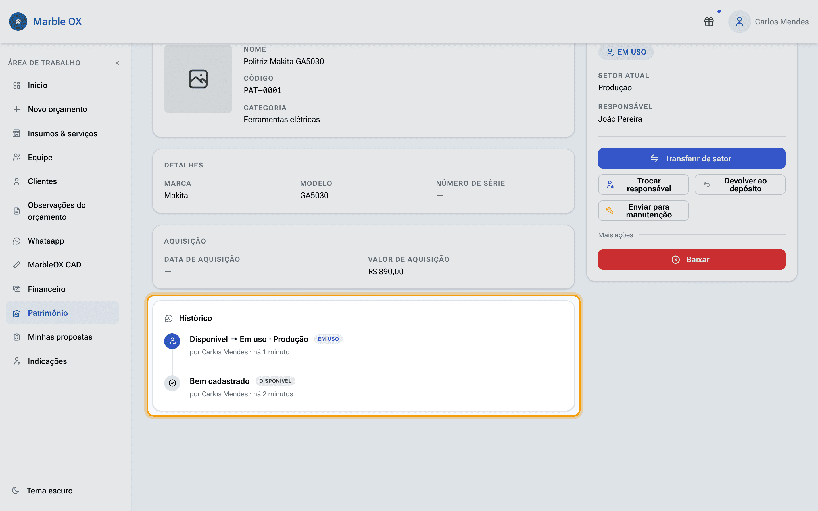Click Enviar para manutenção button
818x511 pixels.
[x=643, y=211]
